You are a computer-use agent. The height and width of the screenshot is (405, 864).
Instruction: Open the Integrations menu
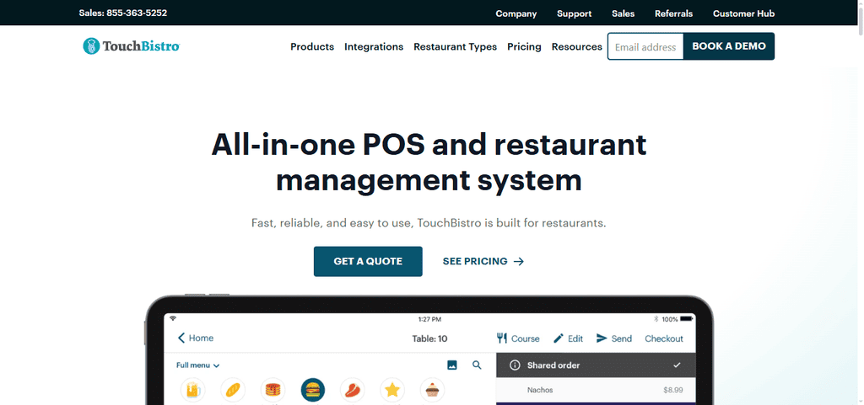coord(374,46)
